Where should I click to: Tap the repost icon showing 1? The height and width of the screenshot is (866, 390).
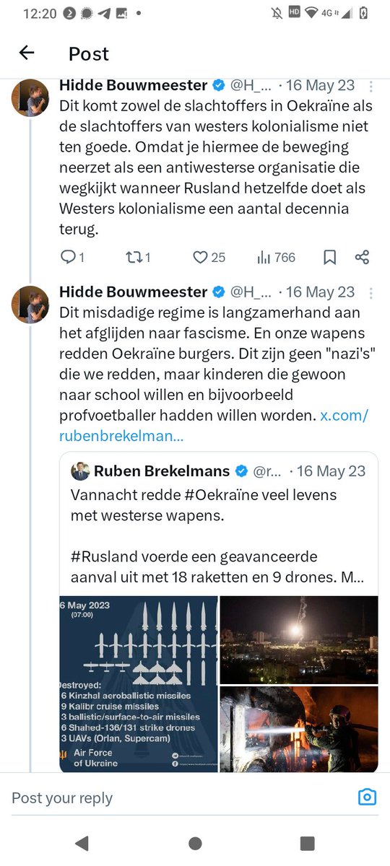[x=138, y=257]
